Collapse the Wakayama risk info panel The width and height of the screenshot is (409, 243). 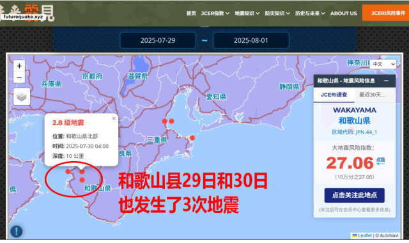coord(386,81)
